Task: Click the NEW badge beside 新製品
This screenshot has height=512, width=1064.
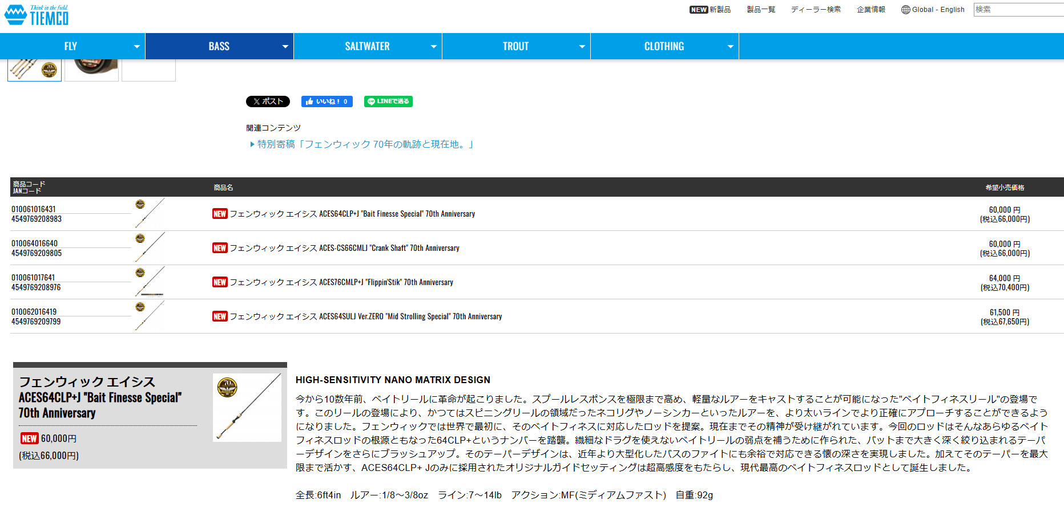Action: click(699, 10)
